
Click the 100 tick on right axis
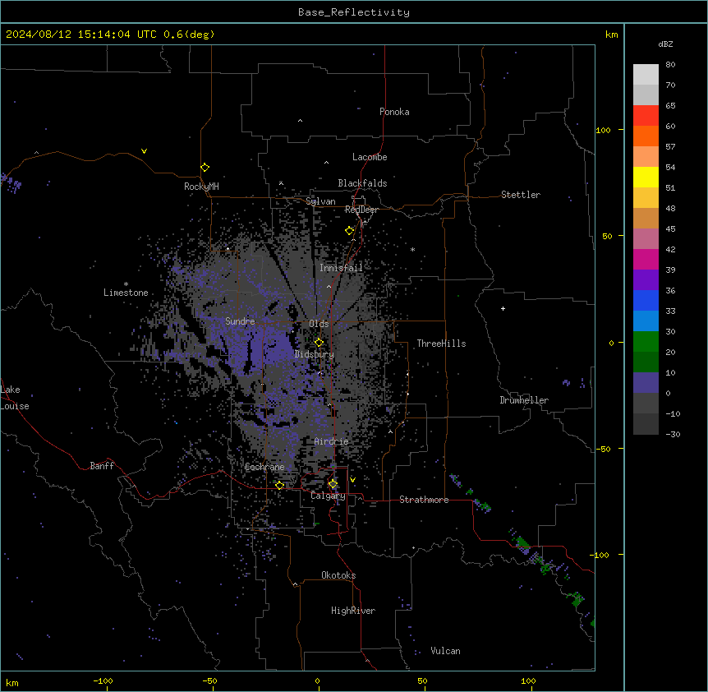pyautogui.click(x=604, y=130)
